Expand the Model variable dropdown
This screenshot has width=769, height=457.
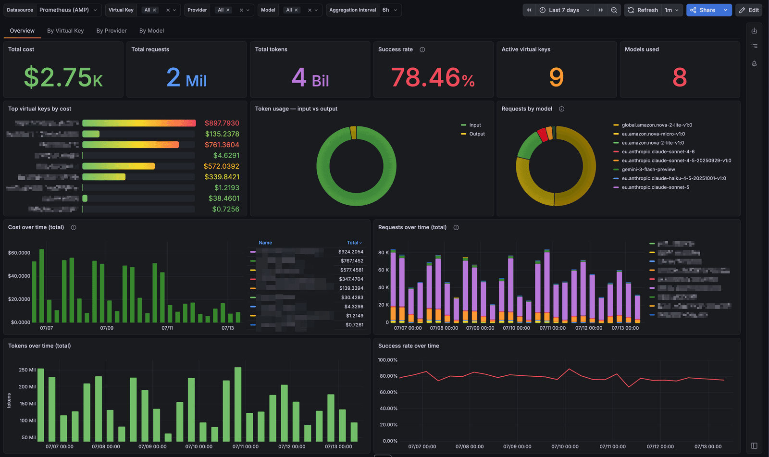[316, 10]
